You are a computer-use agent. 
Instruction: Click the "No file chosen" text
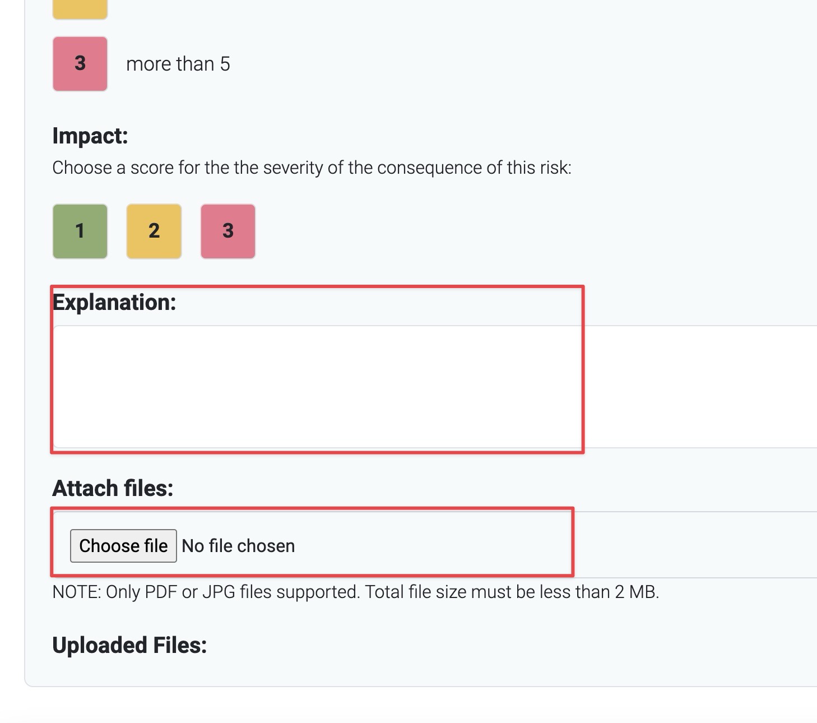(239, 546)
